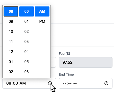
Task: Pick minute 05 in the minutes column
Action: click(x=27, y=62)
